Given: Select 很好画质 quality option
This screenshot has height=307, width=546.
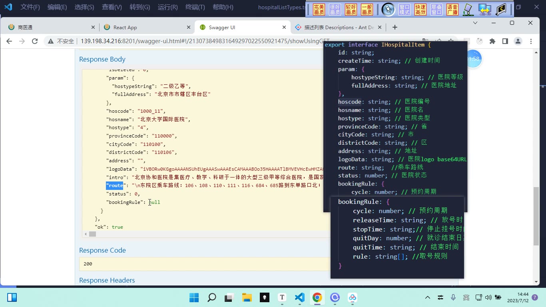Looking at the screenshot, I should coord(335,10).
